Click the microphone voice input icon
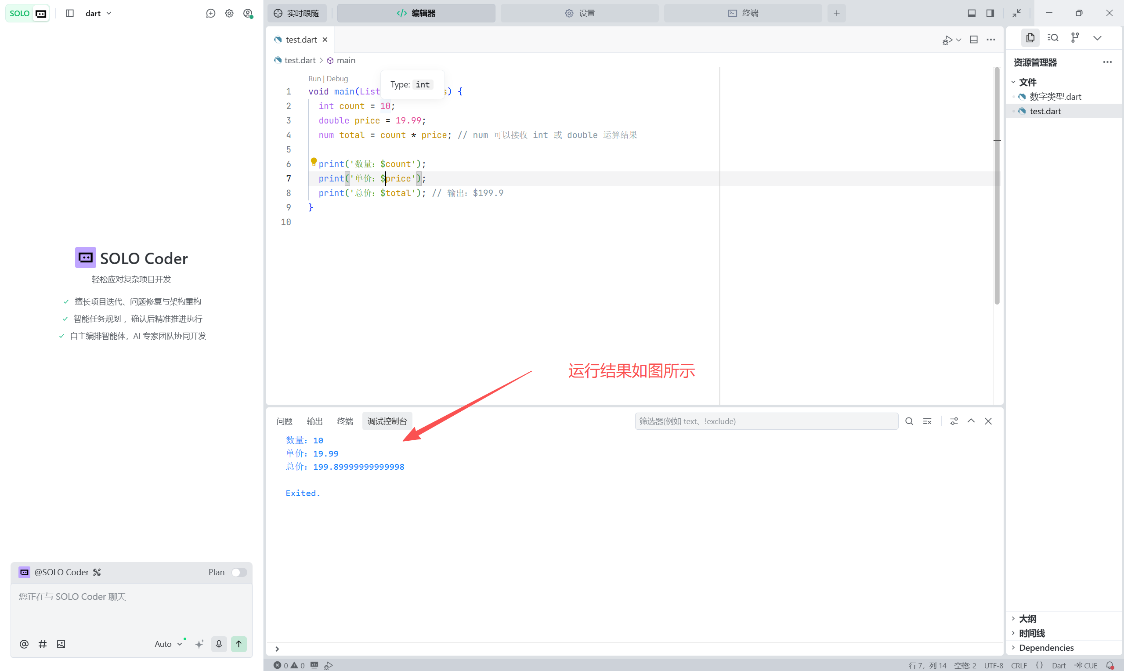1124x671 pixels. (x=219, y=644)
